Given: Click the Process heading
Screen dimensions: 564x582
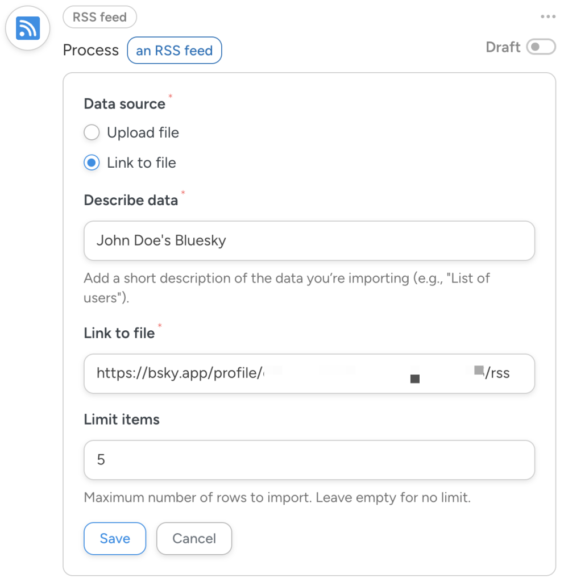Looking at the screenshot, I should (x=90, y=50).
